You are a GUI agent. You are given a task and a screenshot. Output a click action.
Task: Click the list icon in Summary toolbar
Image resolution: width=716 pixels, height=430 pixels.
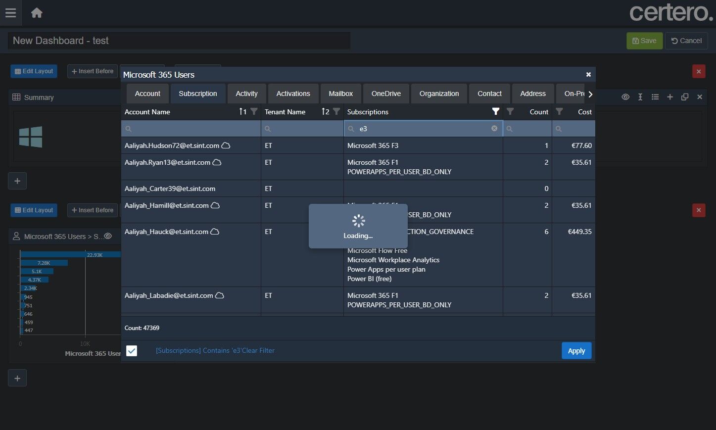point(655,97)
